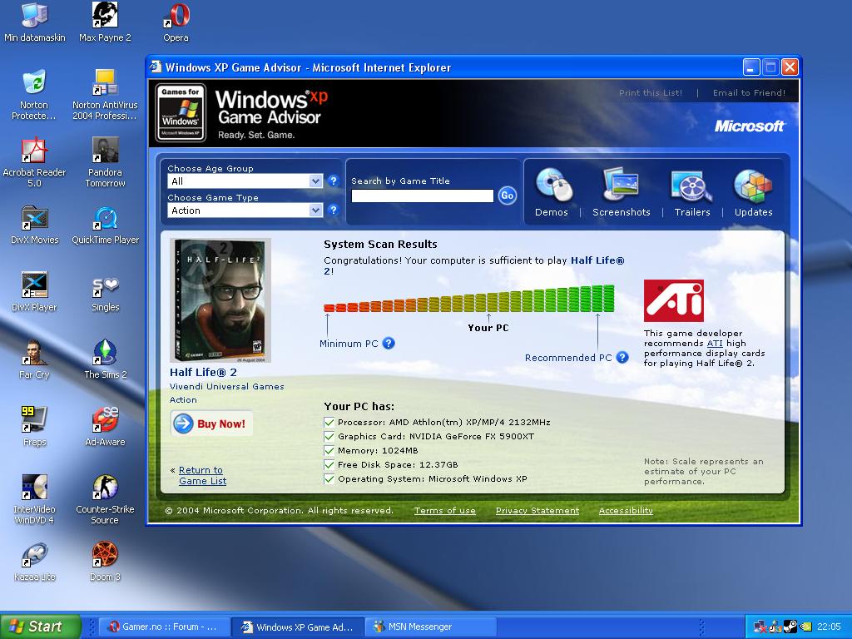Open the Demos section icon
852x639 pixels.
pyautogui.click(x=553, y=186)
